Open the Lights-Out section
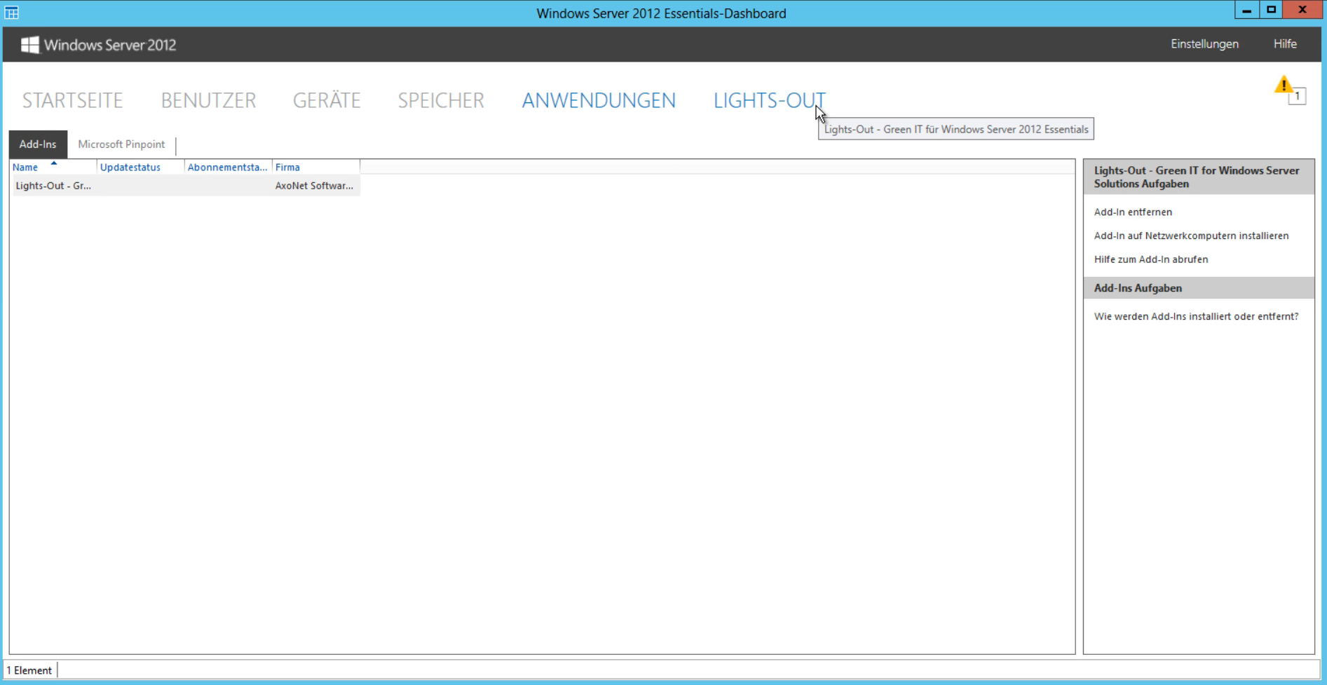Viewport: 1327px width, 685px height. pyautogui.click(x=769, y=100)
